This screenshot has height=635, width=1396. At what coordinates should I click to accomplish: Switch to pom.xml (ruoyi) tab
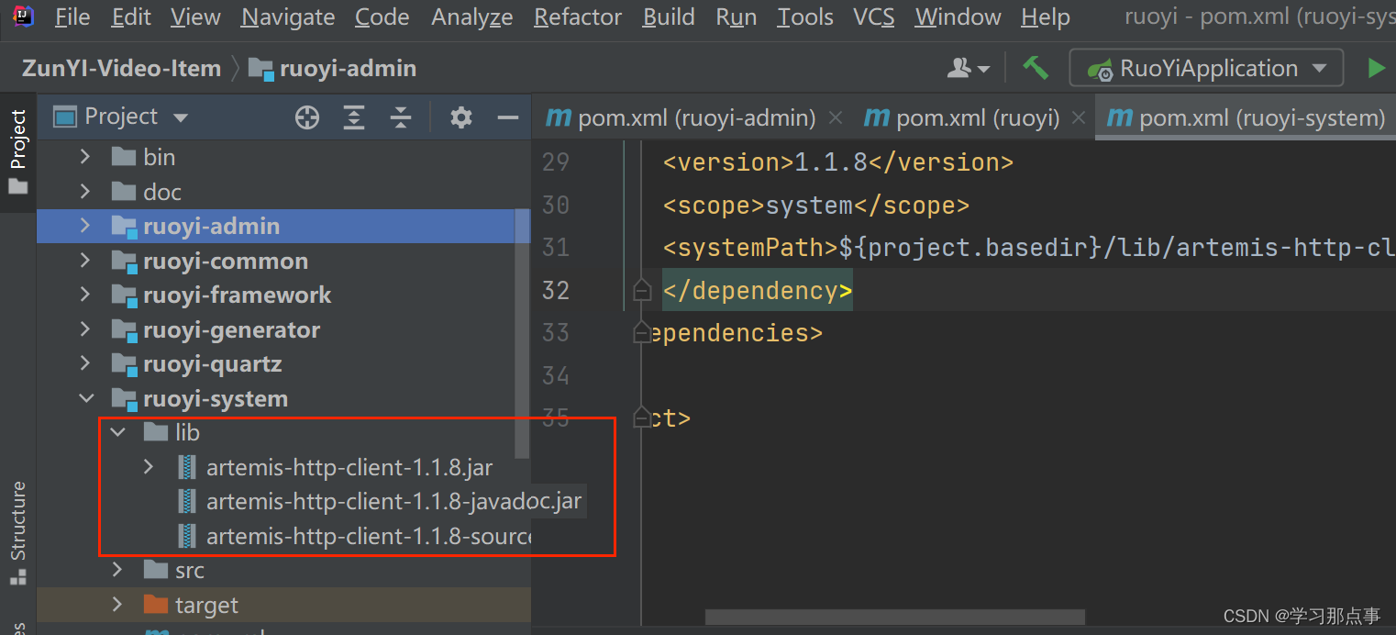click(x=962, y=117)
